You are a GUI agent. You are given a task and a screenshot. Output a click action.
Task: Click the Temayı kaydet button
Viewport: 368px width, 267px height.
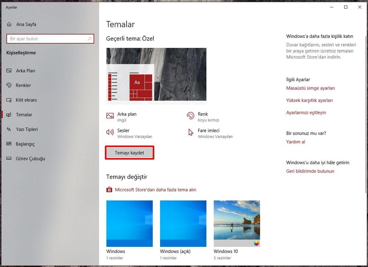point(129,152)
